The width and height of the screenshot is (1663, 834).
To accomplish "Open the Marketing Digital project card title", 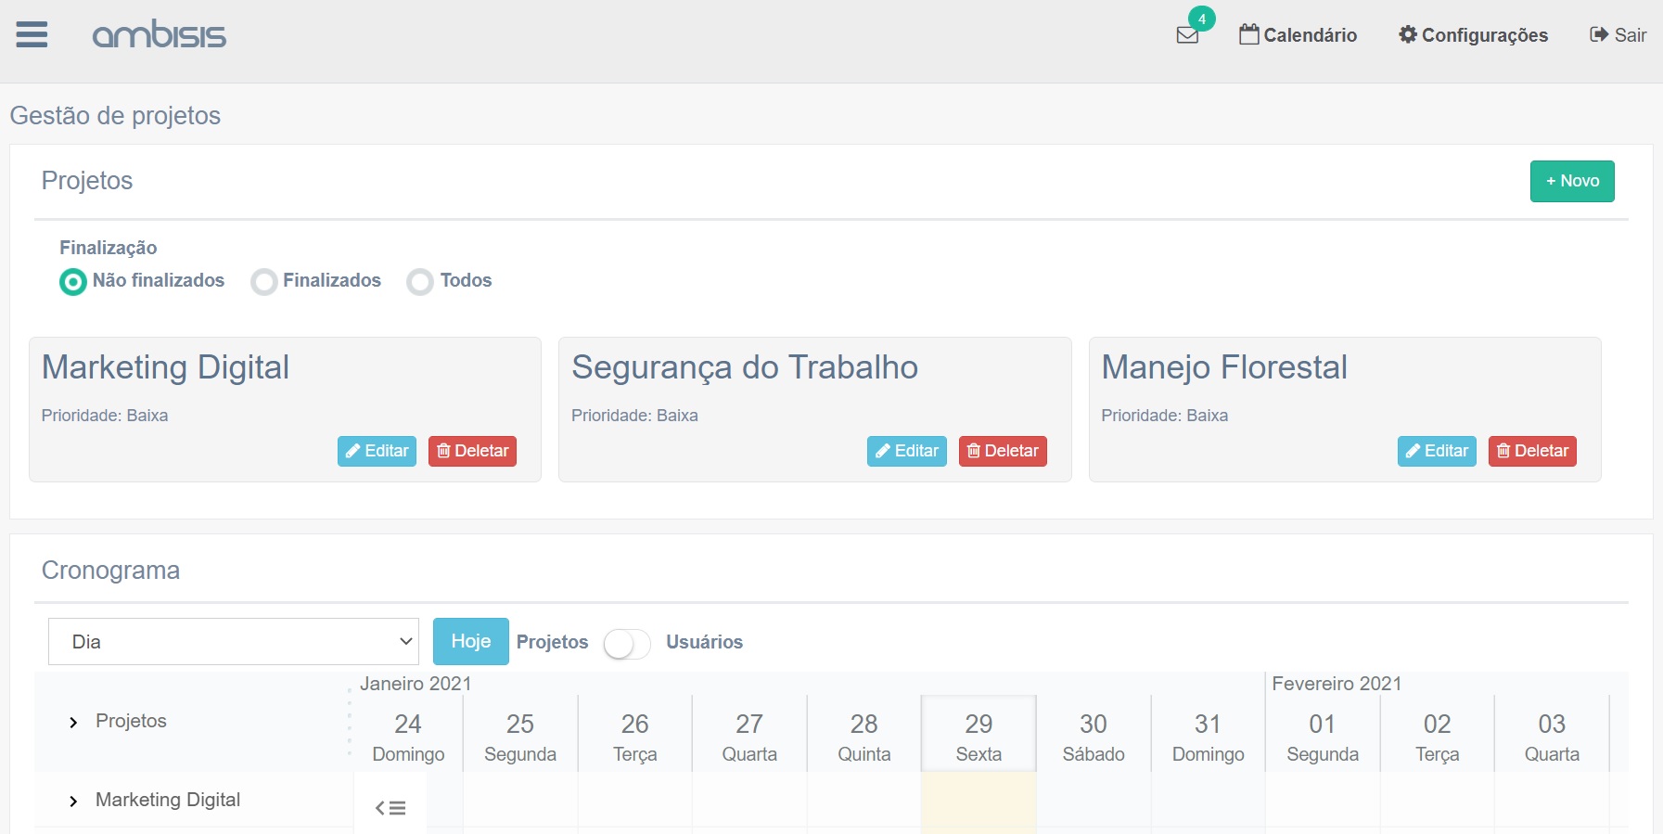I will (165, 367).
